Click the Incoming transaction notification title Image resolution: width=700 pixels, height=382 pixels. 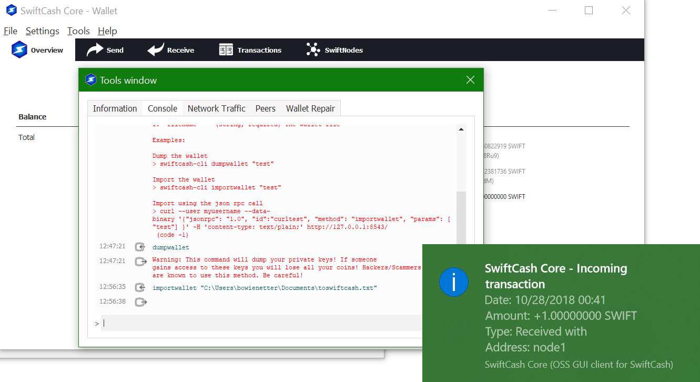pyautogui.click(x=556, y=276)
